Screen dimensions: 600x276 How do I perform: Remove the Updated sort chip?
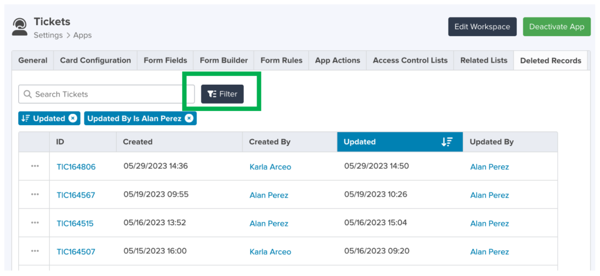73,118
